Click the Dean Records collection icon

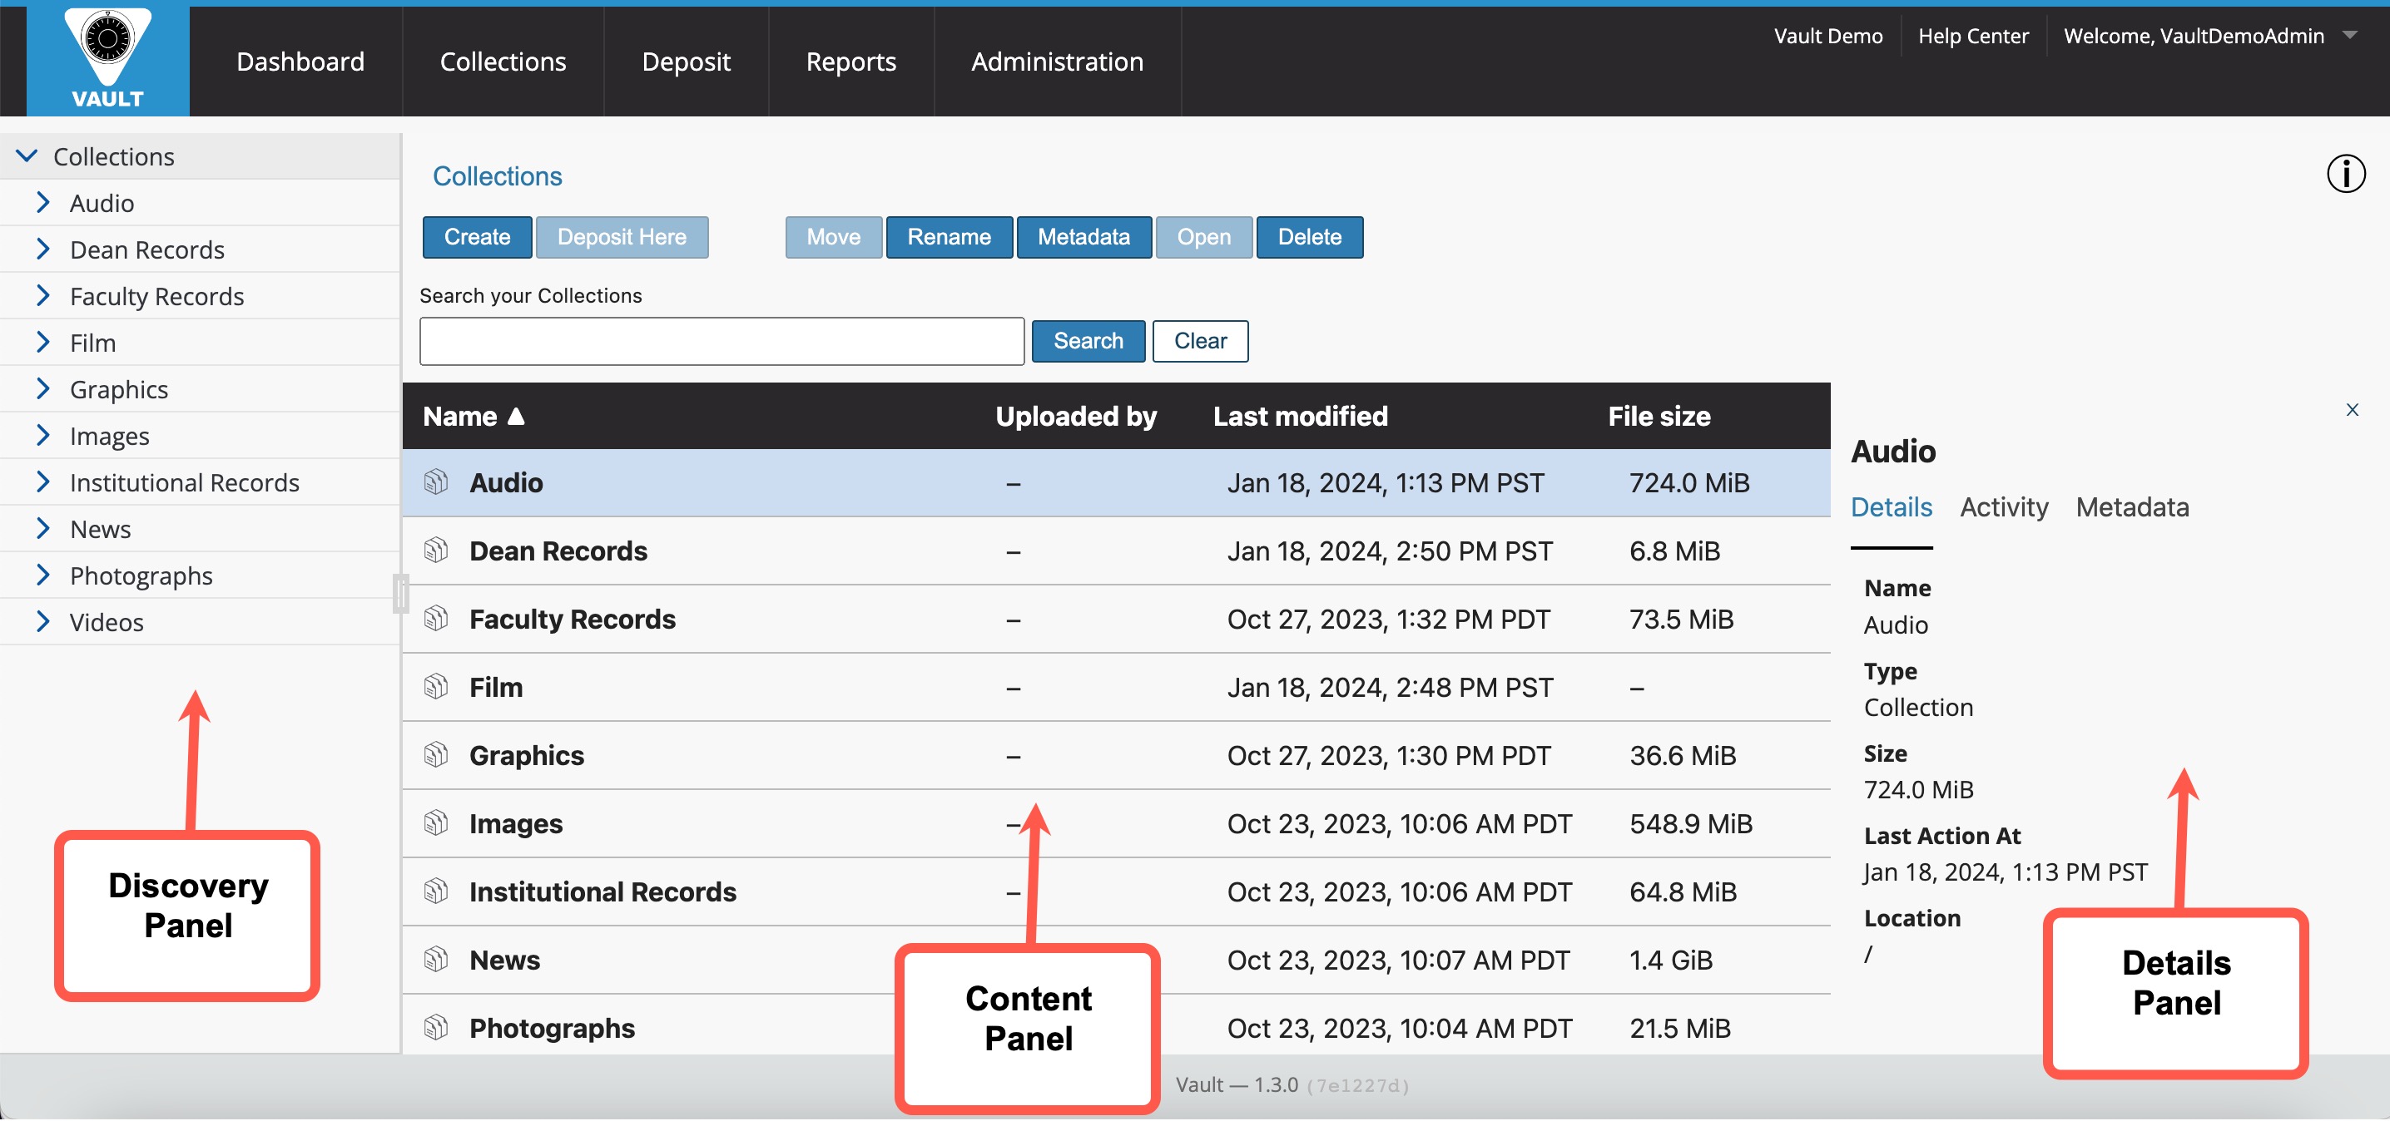(x=435, y=551)
